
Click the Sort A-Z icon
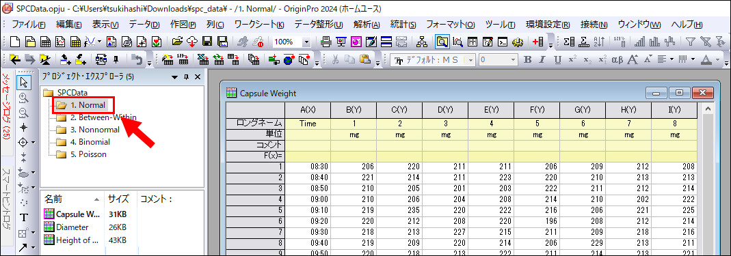(x=599, y=42)
